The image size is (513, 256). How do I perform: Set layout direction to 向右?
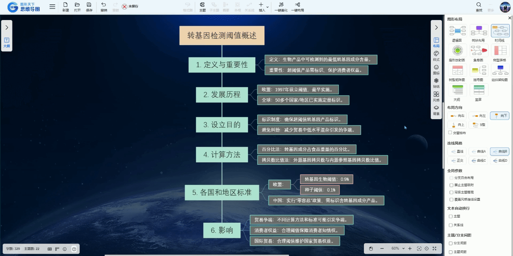pyautogui.click(x=457, y=116)
